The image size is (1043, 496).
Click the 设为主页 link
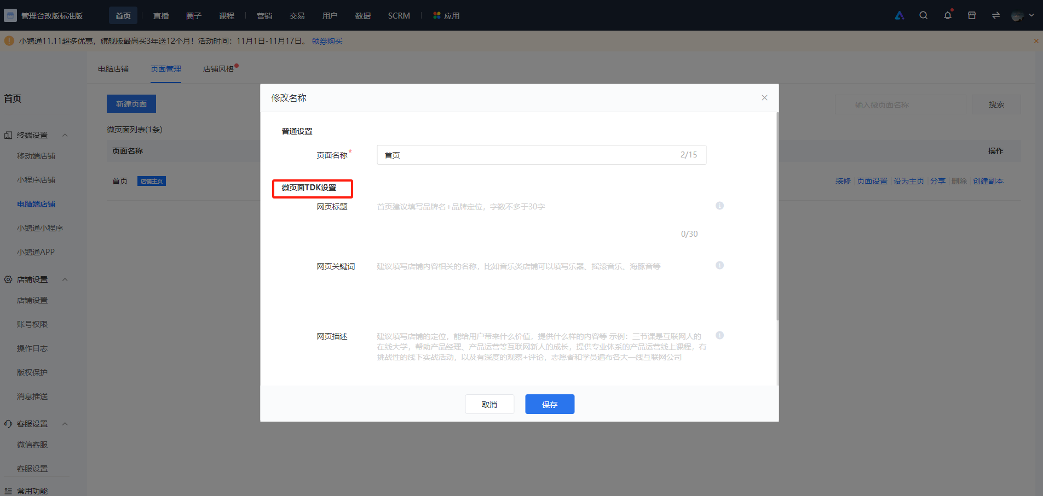[x=909, y=181]
